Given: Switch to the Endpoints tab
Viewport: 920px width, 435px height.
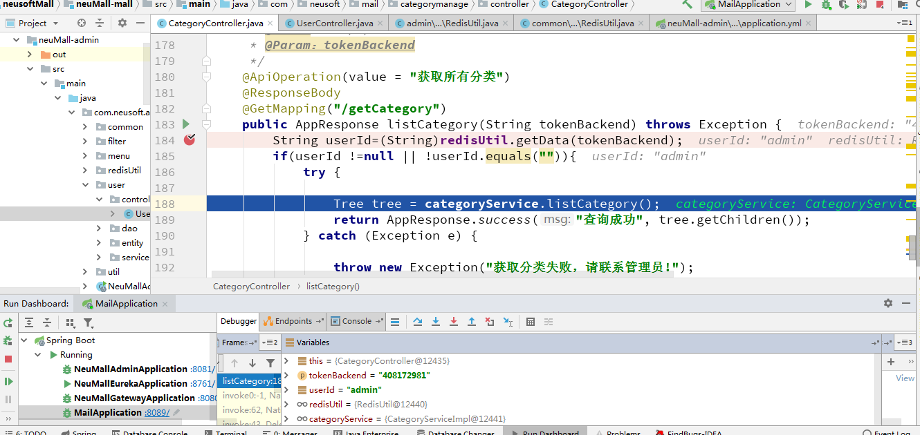Looking at the screenshot, I should [293, 321].
